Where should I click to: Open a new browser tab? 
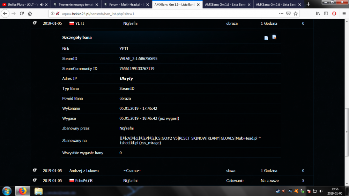[308, 5]
